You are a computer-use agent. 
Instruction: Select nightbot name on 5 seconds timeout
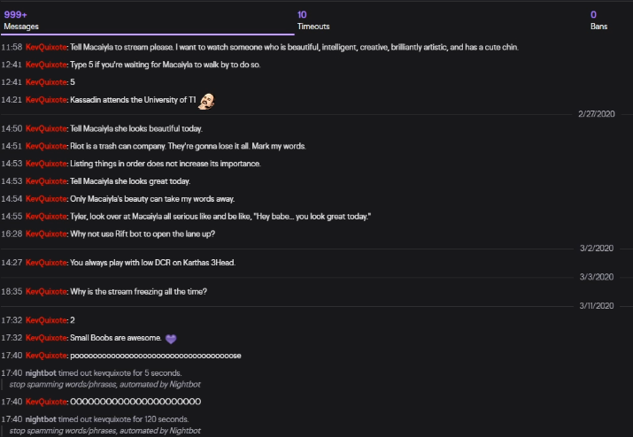[x=41, y=372]
